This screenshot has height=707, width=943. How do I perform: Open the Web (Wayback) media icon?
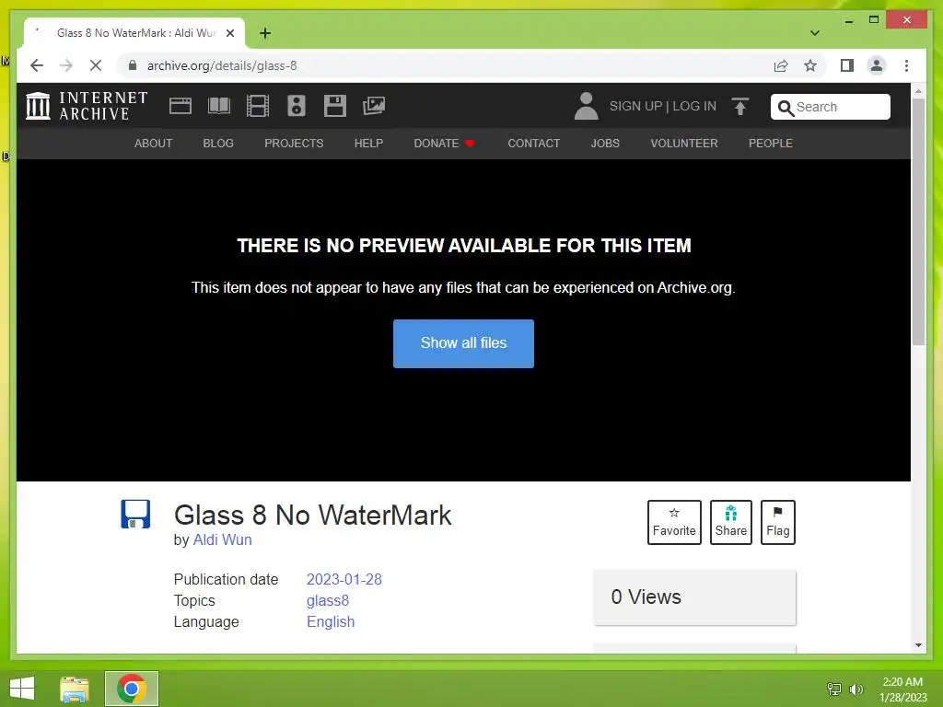pos(180,106)
